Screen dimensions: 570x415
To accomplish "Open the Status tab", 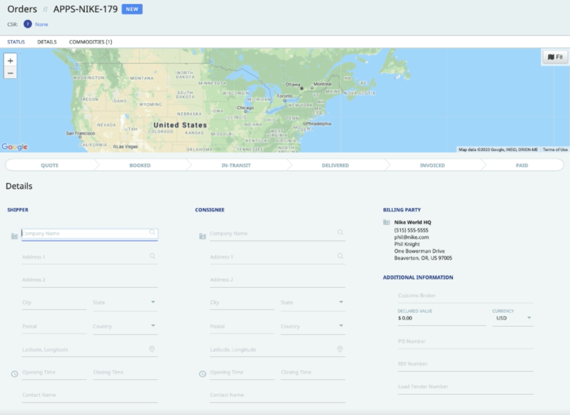I will pos(16,41).
